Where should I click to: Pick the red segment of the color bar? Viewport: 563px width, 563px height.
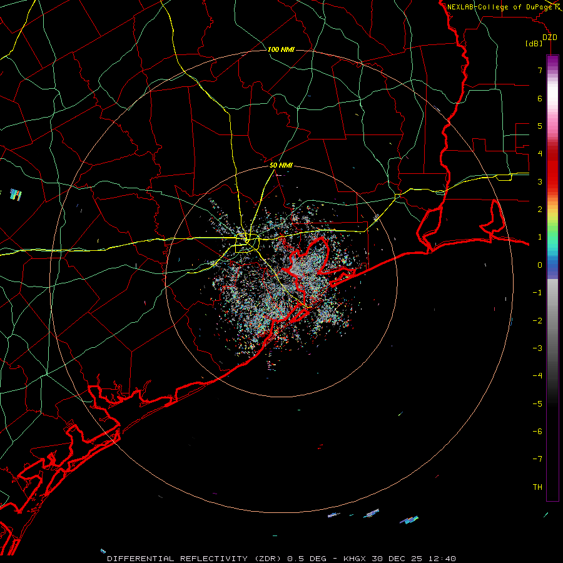[552, 169]
